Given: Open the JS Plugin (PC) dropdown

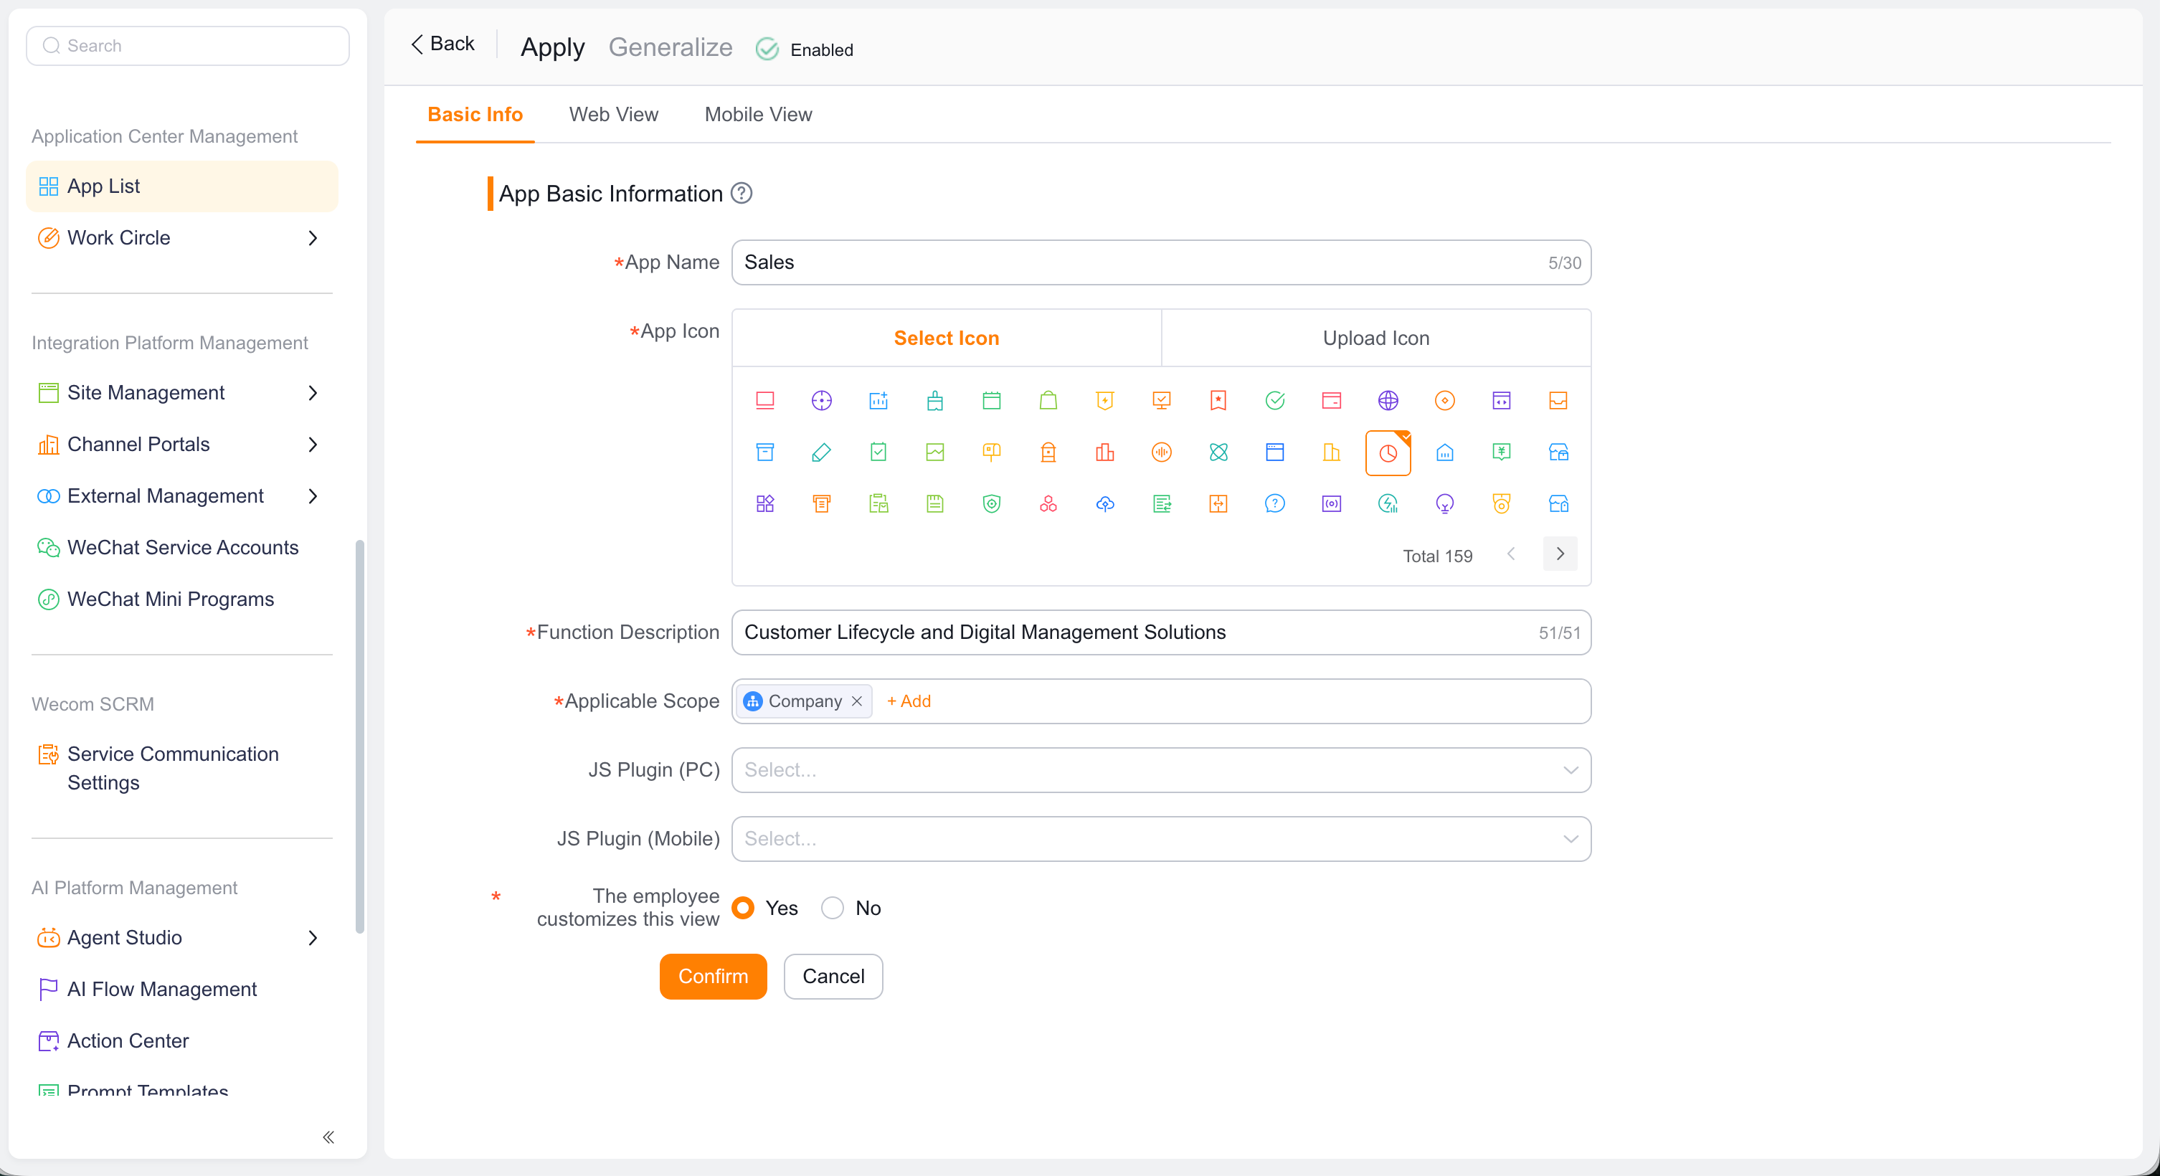Looking at the screenshot, I should tap(1160, 770).
